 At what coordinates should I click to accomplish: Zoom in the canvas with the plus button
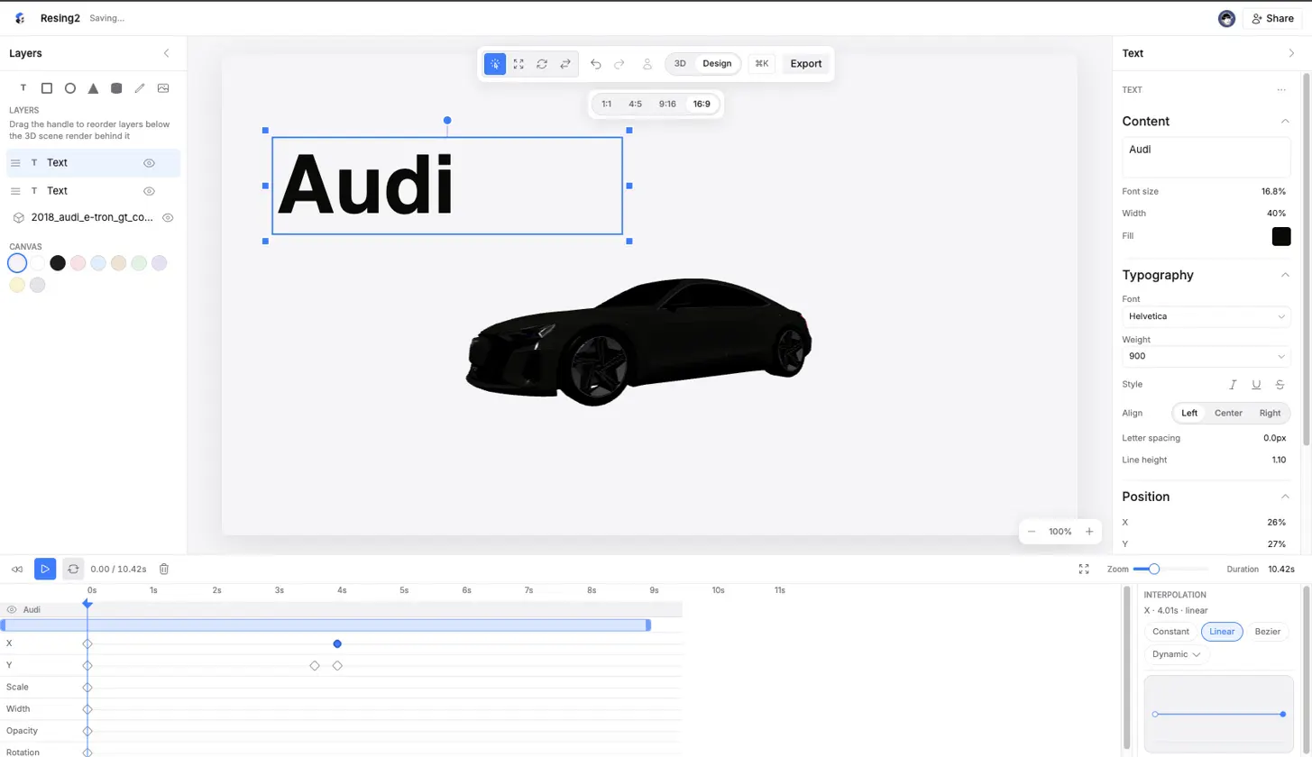(1089, 532)
